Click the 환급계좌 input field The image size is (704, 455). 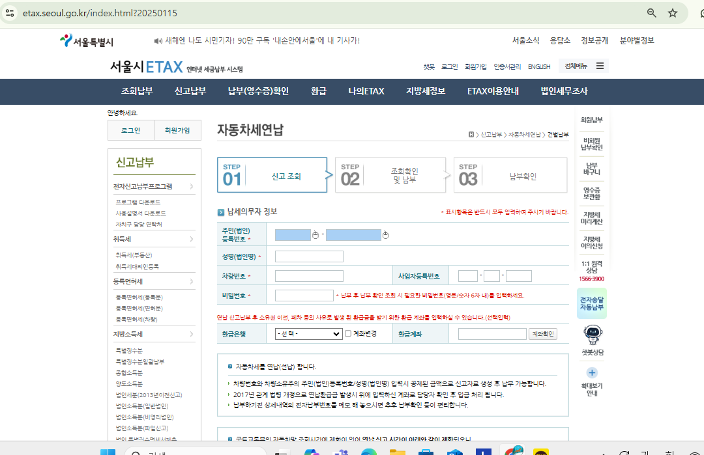coord(492,333)
